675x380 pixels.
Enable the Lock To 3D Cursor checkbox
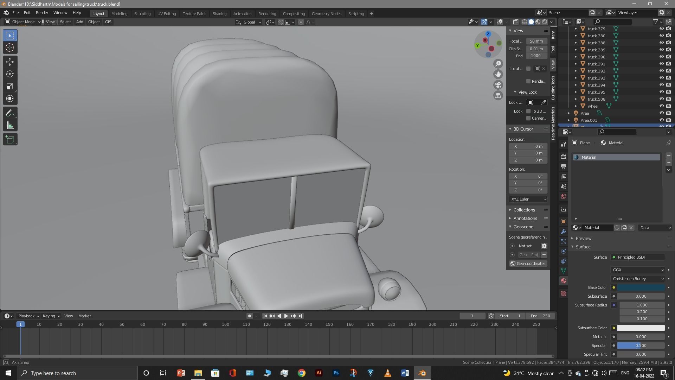coord(528,111)
